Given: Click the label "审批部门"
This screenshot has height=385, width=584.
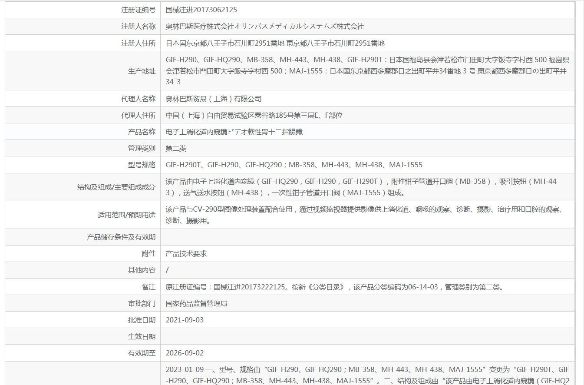Looking at the screenshot, I should coord(142,303).
